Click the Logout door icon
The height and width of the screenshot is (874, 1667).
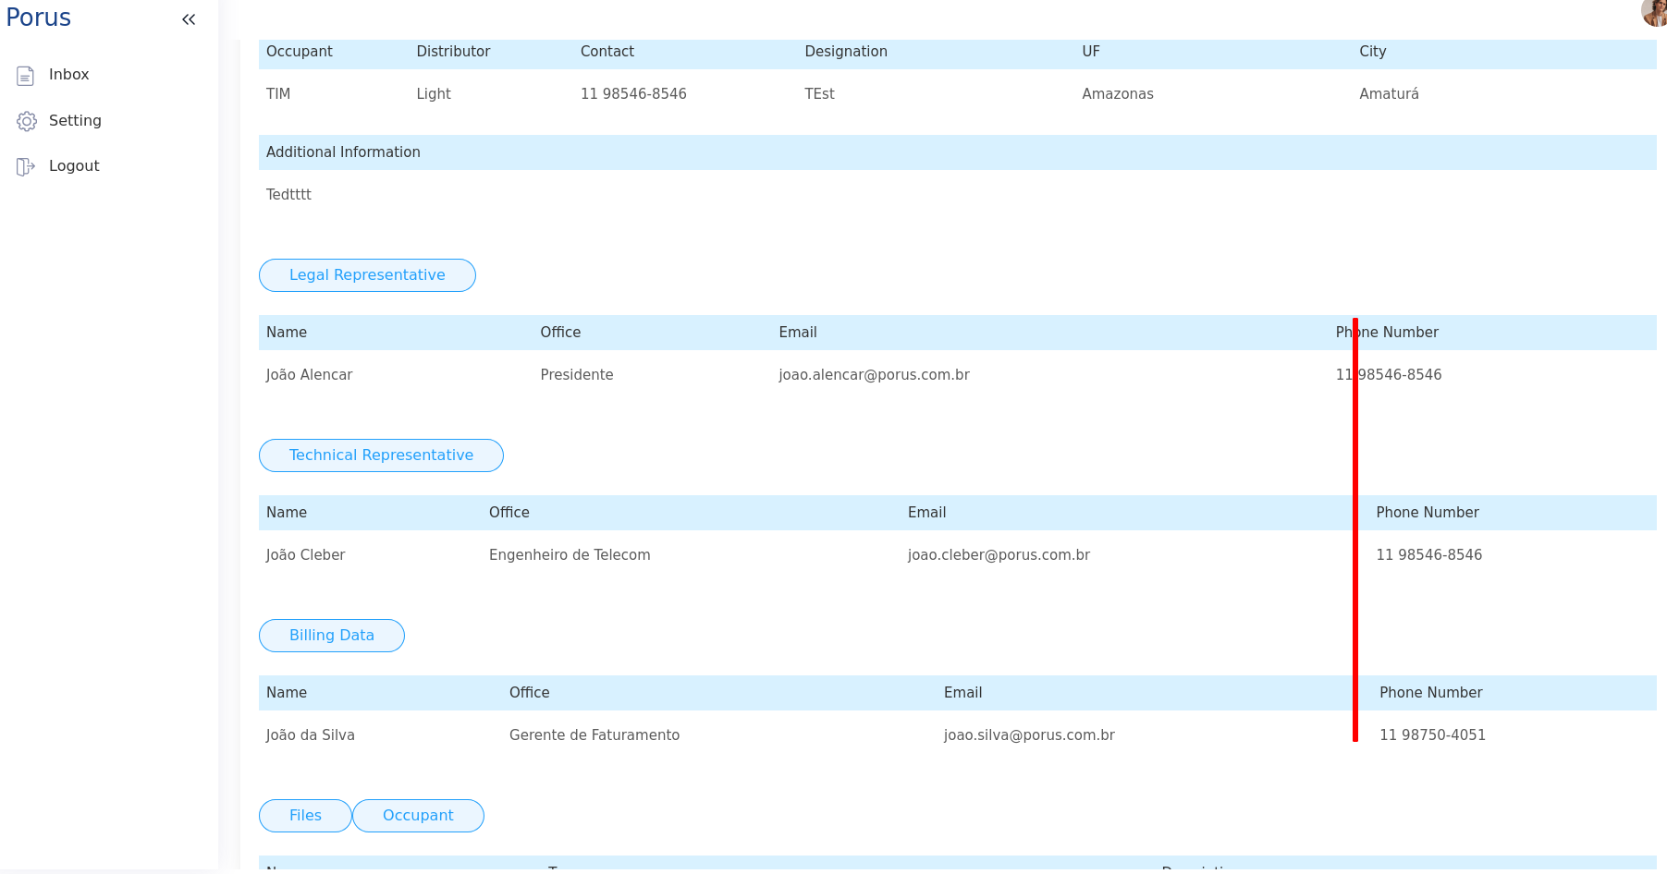click(x=26, y=166)
